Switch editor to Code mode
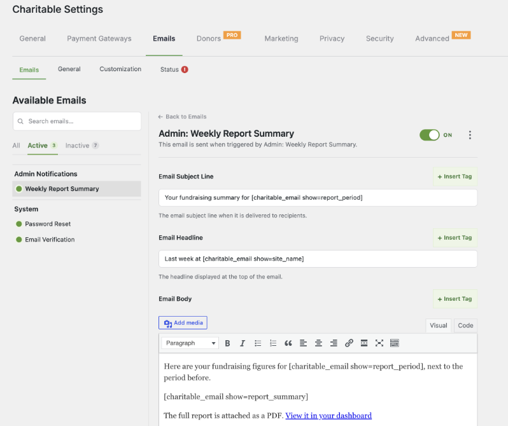508x426 pixels. pos(465,326)
